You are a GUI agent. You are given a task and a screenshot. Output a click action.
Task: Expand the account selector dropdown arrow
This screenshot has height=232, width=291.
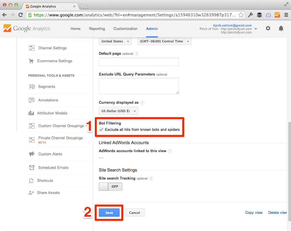256,29
